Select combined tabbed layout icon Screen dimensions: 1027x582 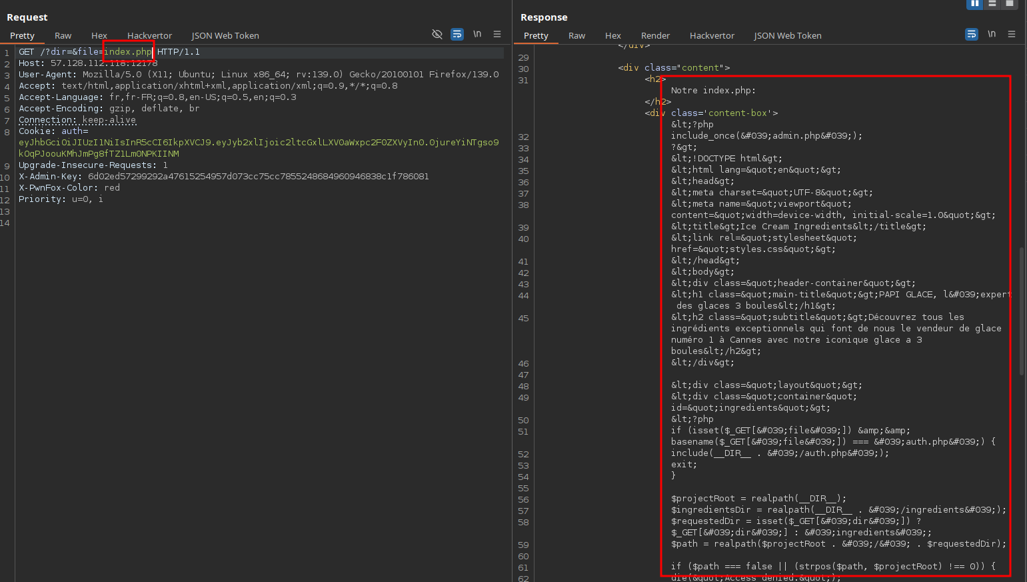tap(1010, 4)
